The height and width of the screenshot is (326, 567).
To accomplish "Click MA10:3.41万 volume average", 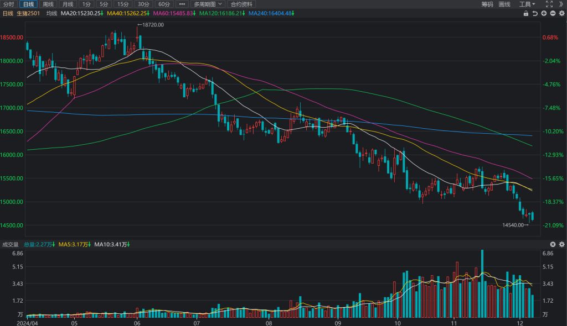I will pos(112,244).
